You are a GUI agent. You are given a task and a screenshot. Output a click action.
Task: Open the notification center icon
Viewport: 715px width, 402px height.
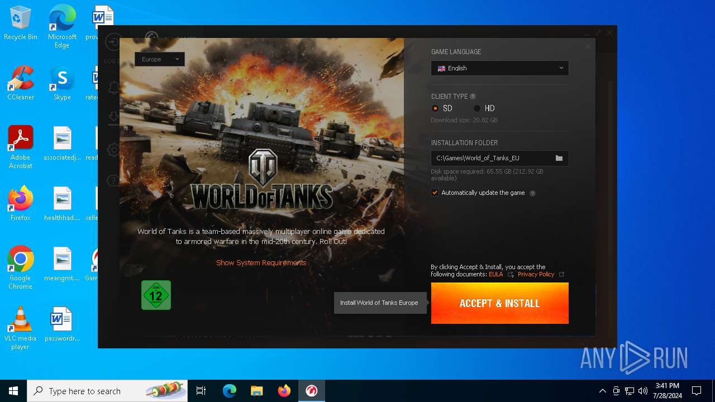697,391
